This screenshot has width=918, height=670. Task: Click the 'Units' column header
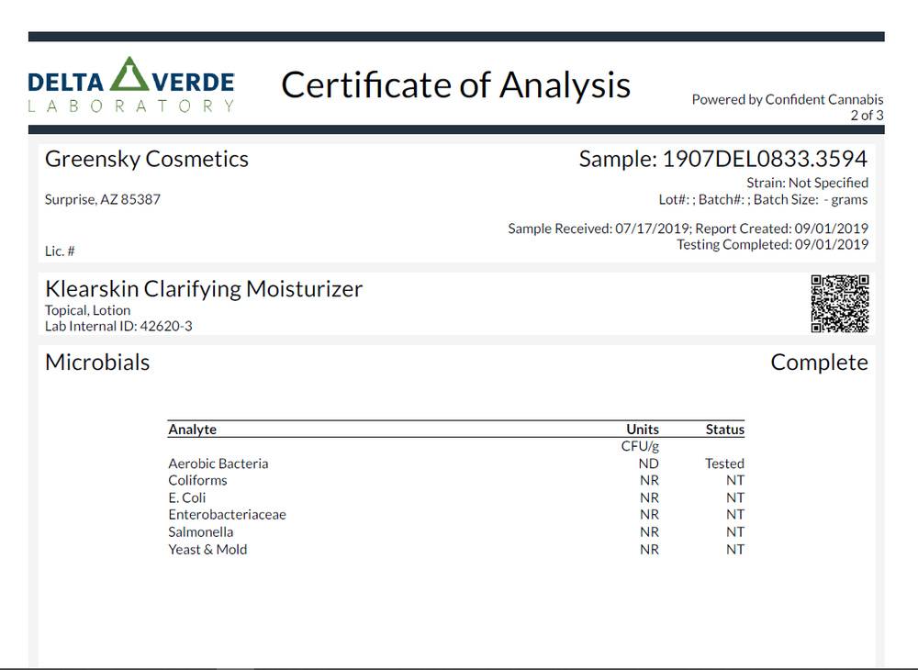coord(643,429)
